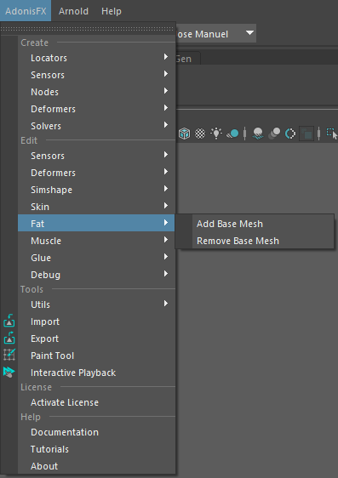The height and width of the screenshot is (478, 338).
Task: Expand the Glue submenu arrow
Action: [166, 257]
